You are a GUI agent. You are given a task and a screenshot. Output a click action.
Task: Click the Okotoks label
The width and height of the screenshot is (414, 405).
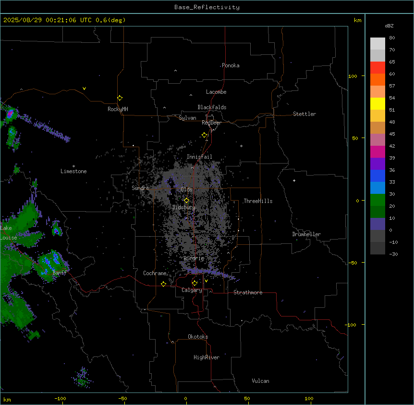198,337
